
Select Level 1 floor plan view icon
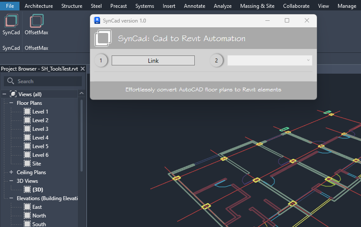[27, 111]
